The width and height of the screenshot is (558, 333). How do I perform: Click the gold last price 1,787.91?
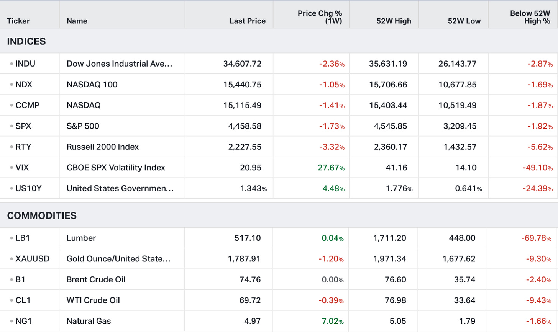click(244, 259)
